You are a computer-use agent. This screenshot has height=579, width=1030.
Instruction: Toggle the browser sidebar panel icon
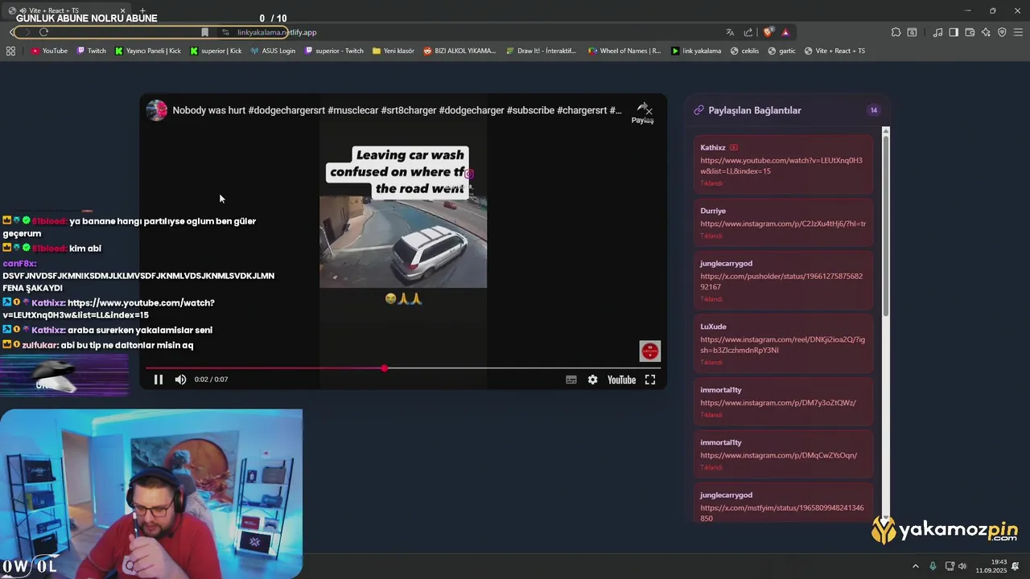[954, 32]
